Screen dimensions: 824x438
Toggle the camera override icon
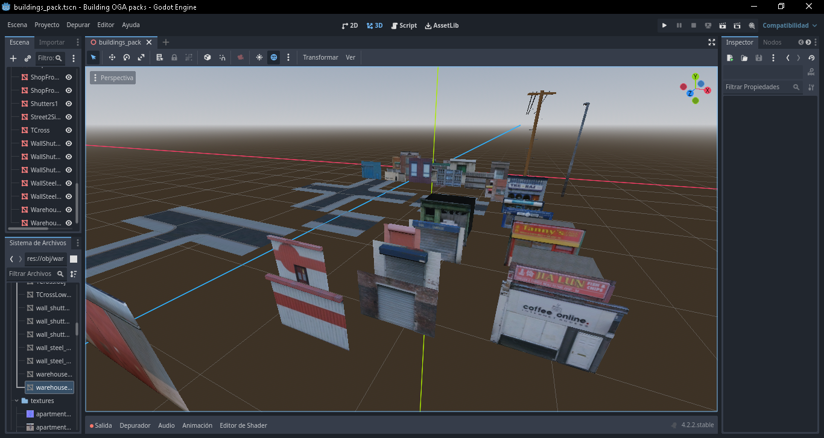[241, 57]
